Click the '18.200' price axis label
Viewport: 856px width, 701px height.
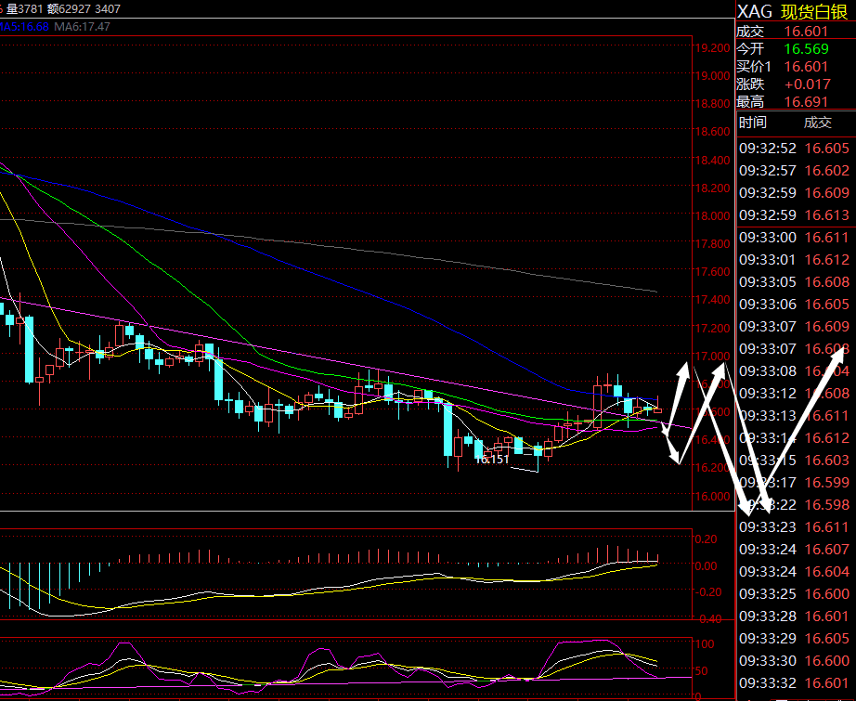tap(712, 188)
